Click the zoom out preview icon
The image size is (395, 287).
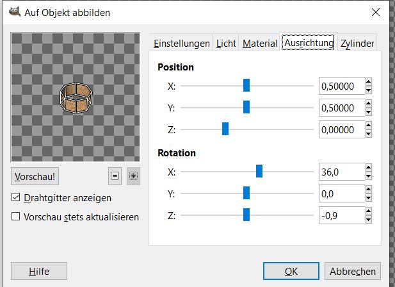click(x=115, y=176)
